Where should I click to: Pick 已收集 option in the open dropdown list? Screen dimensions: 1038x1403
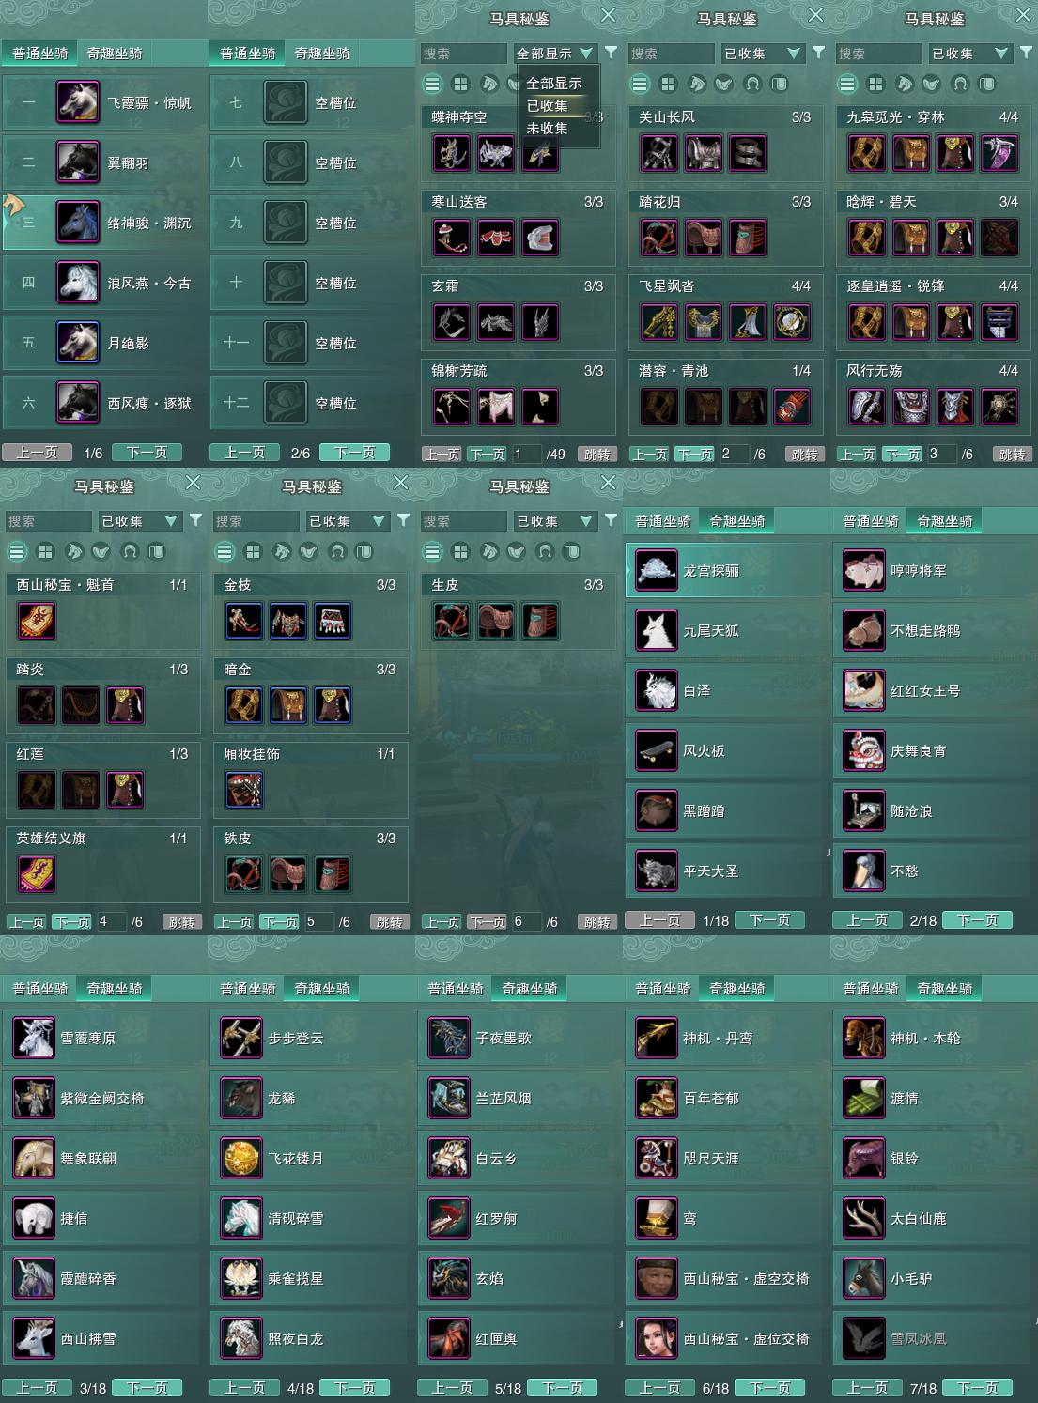click(x=547, y=105)
